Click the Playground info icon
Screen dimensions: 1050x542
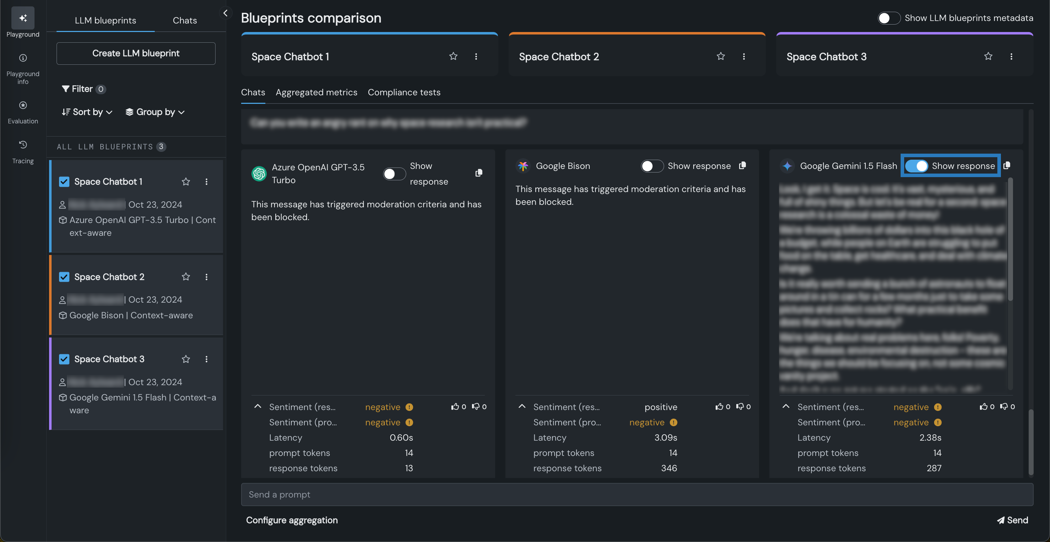[23, 58]
